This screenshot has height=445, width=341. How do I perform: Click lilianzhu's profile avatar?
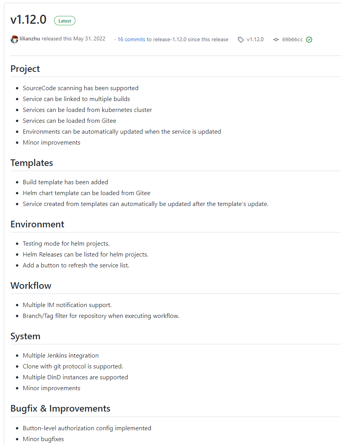[14, 39]
